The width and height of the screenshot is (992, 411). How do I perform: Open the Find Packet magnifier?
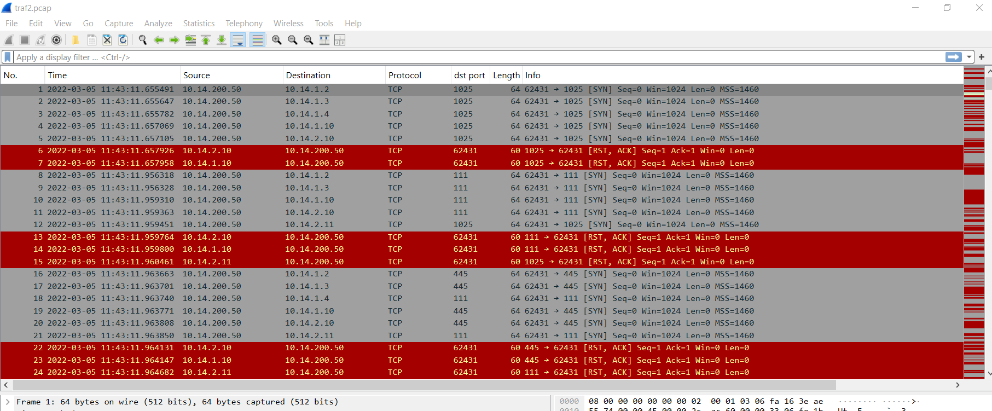pyautogui.click(x=143, y=40)
